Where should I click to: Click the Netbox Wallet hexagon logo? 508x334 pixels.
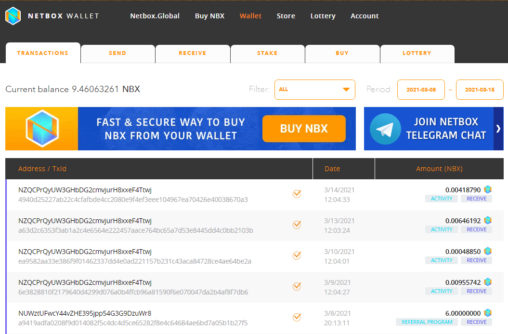13,16
